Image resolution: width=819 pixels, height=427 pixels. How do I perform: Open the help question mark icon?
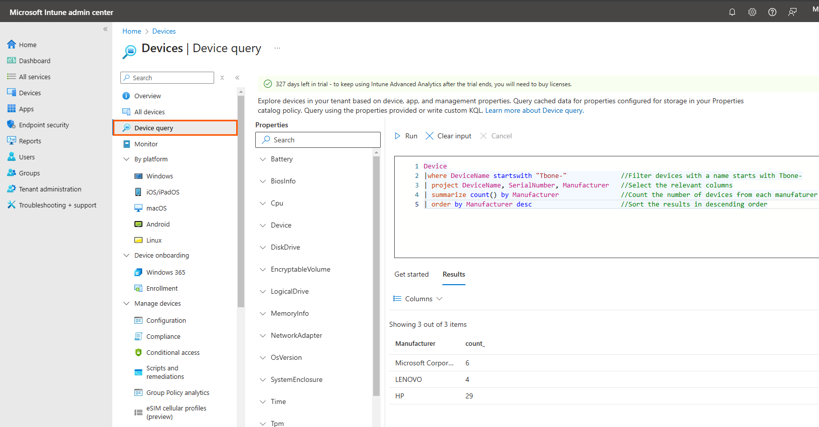point(772,12)
